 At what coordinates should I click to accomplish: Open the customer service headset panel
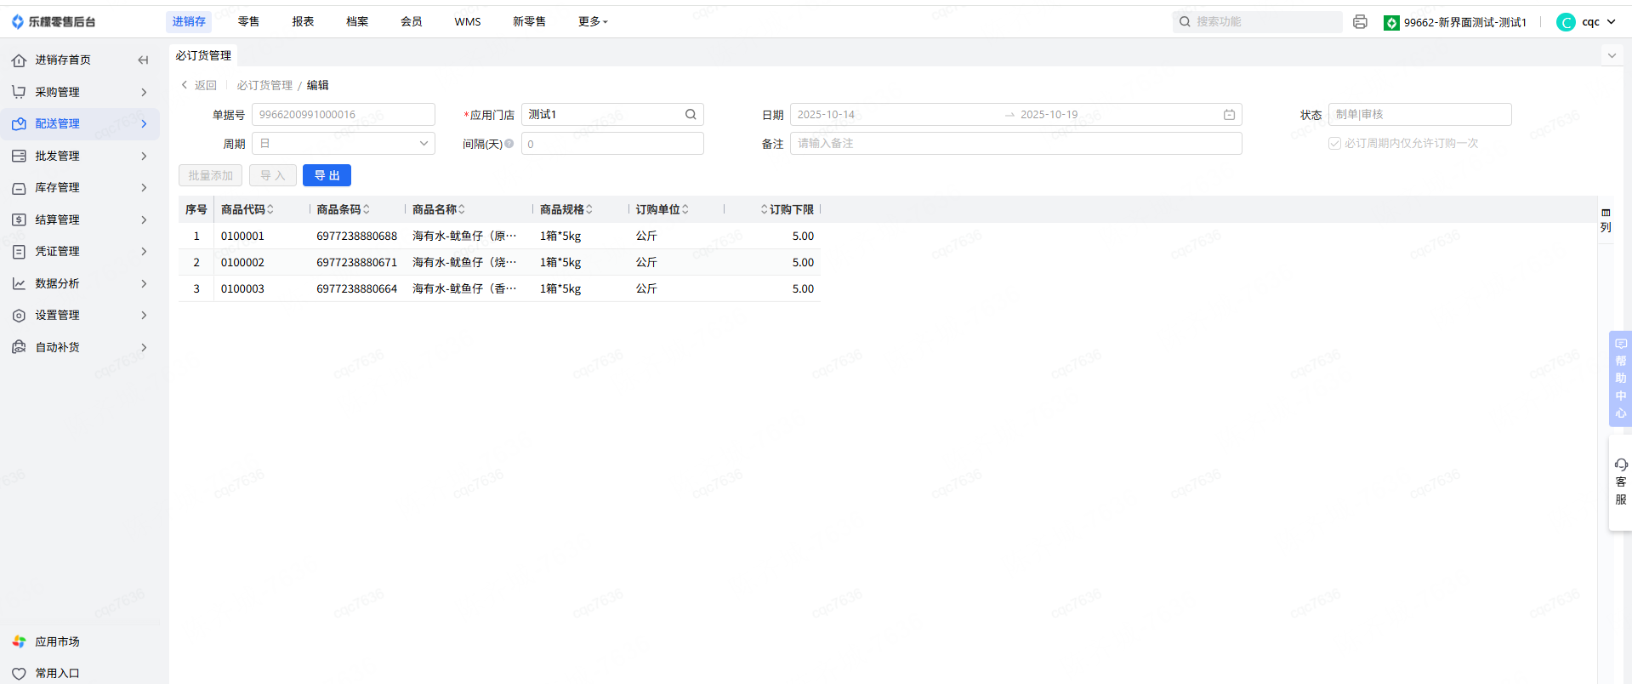1620,482
